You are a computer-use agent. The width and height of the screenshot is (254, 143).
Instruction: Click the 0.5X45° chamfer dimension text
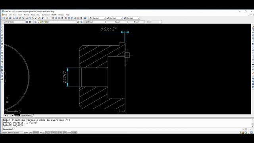pos(108,29)
